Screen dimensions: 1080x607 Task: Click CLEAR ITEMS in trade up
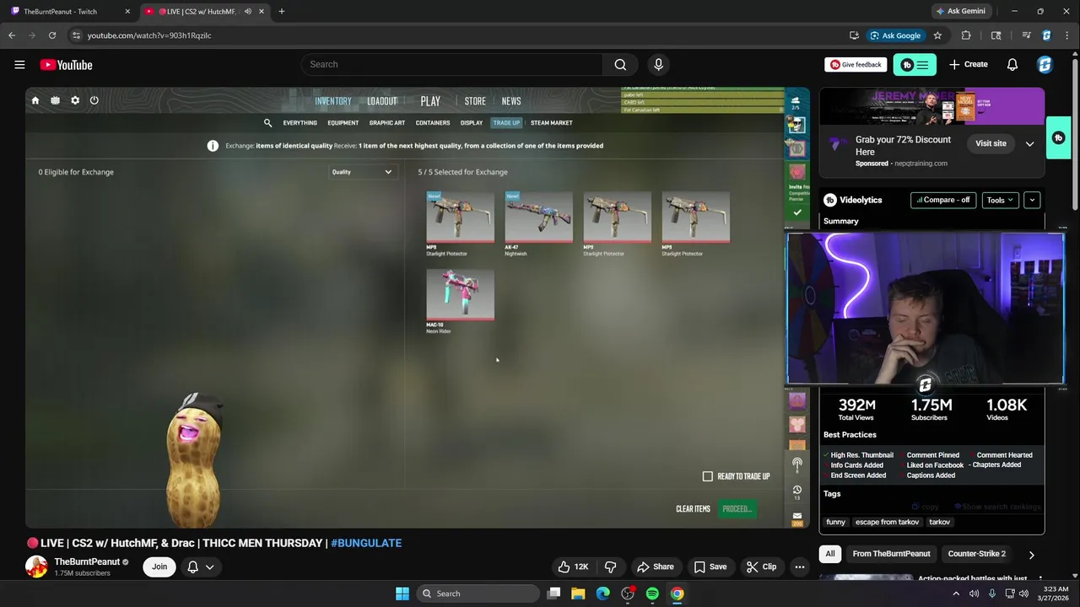click(693, 509)
